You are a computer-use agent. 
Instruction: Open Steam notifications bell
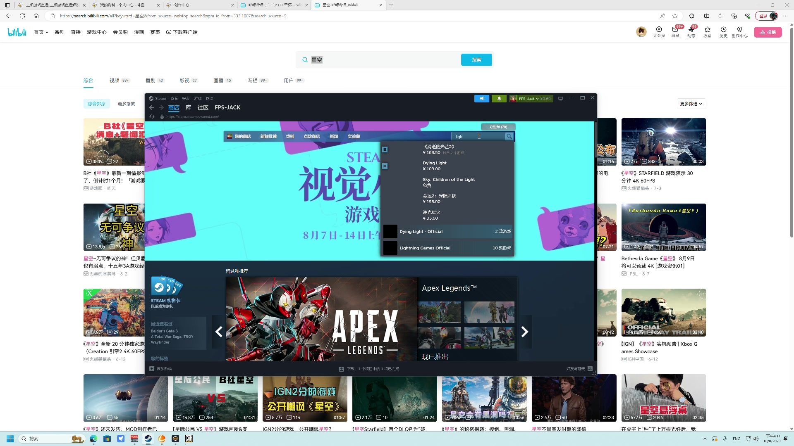pyautogui.click(x=499, y=99)
